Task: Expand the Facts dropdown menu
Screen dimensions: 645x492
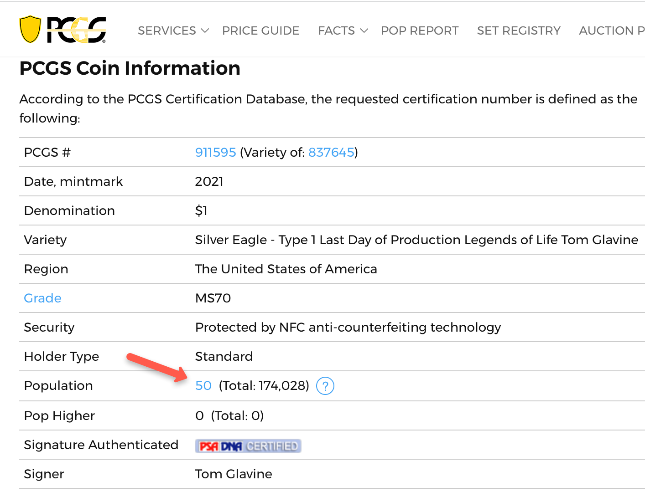Action: tap(343, 31)
